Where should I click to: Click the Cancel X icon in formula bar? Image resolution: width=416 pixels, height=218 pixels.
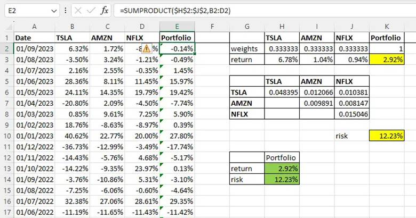pyautogui.click(x=78, y=11)
